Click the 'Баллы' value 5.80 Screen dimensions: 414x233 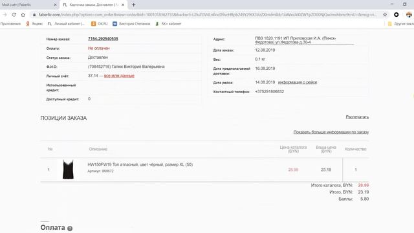point(365,199)
